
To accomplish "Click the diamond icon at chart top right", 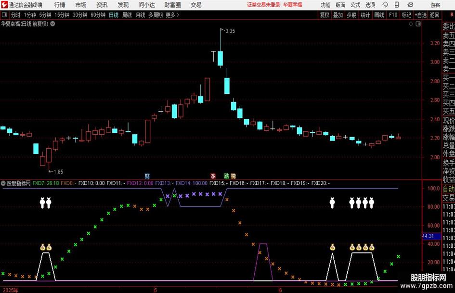I will coord(411,24).
